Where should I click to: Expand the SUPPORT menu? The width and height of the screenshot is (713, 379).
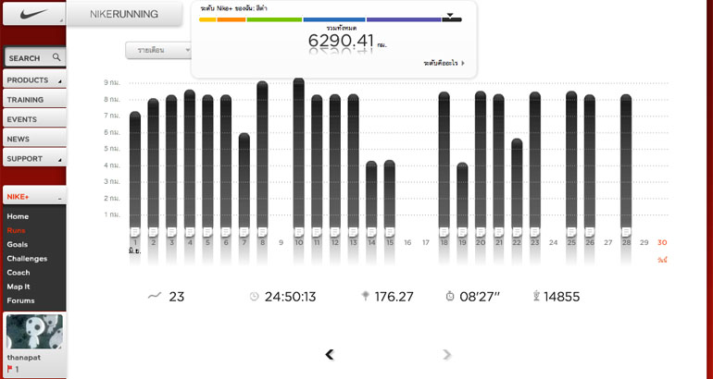pyautogui.click(x=33, y=158)
